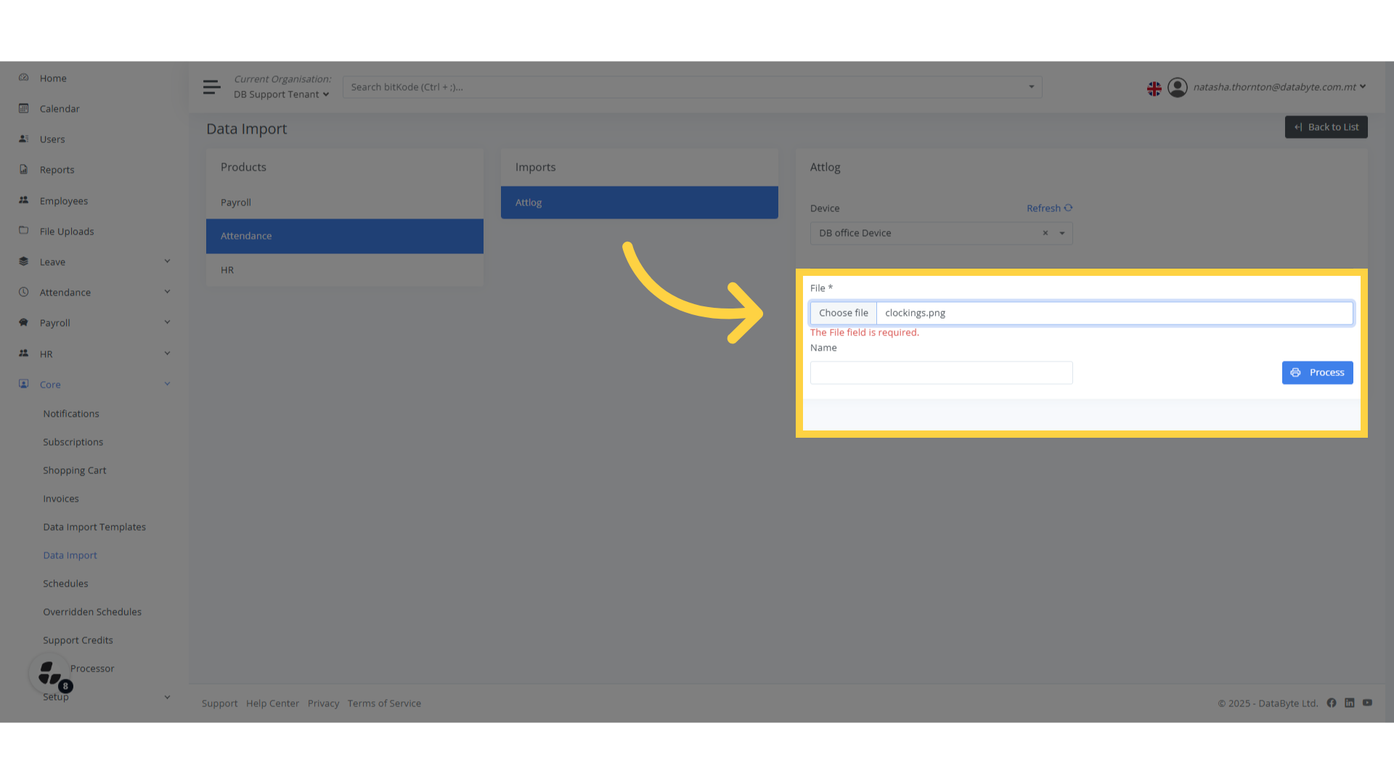This screenshot has height=784, width=1394.
Task: Open File Uploads in the sidebar
Action: (x=67, y=231)
